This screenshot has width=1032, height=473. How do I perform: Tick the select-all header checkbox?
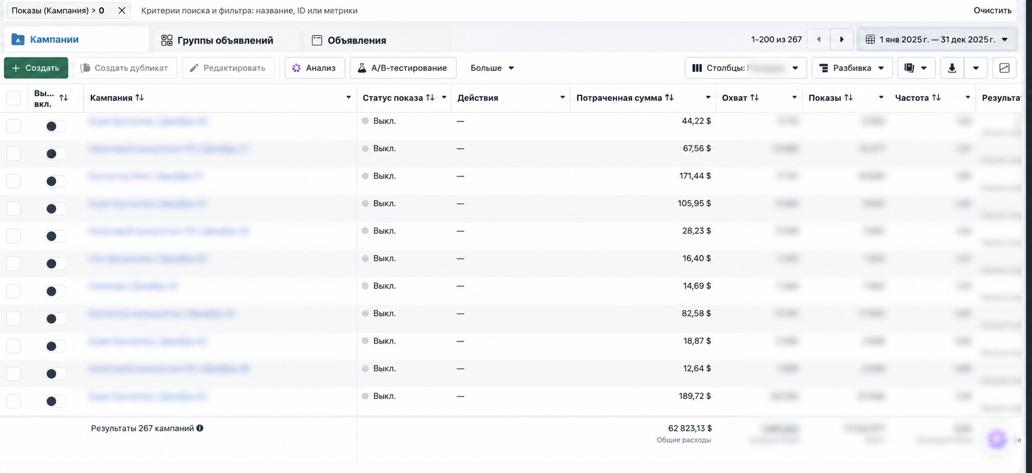pos(13,98)
